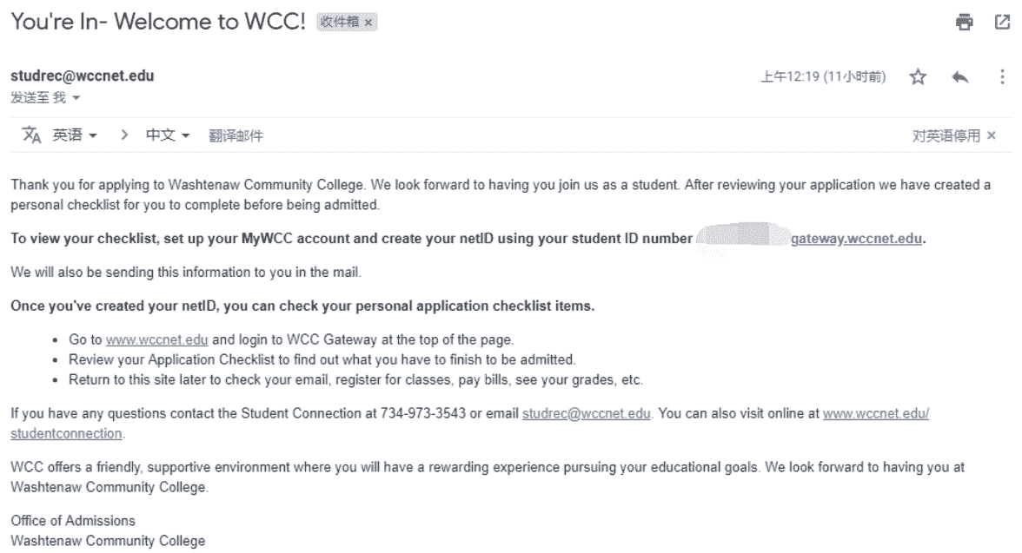Open the gateway.wccnet.edu link
Image resolution: width=1022 pixels, height=553 pixels.
[857, 239]
